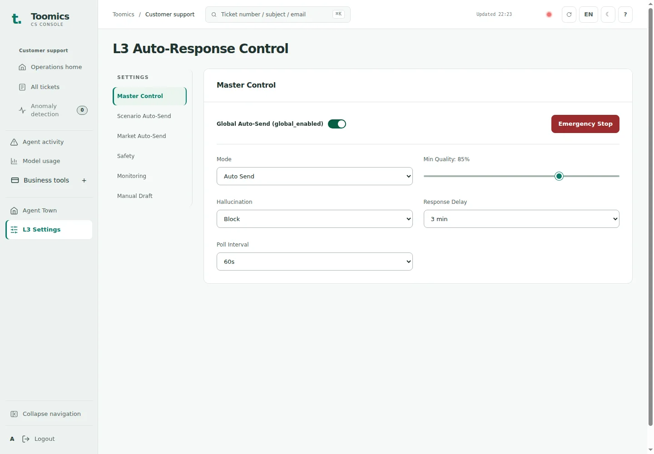
Task: Open help with the question mark icon
Action: (x=625, y=15)
